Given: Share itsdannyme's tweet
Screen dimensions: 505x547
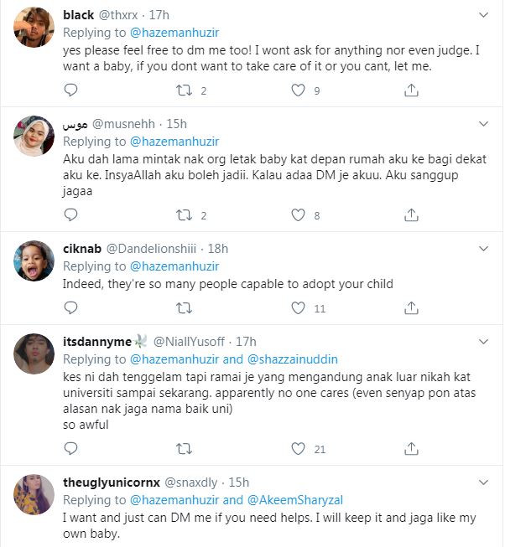Looking at the screenshot, I should pyautogui.click(x=411, y=450).
